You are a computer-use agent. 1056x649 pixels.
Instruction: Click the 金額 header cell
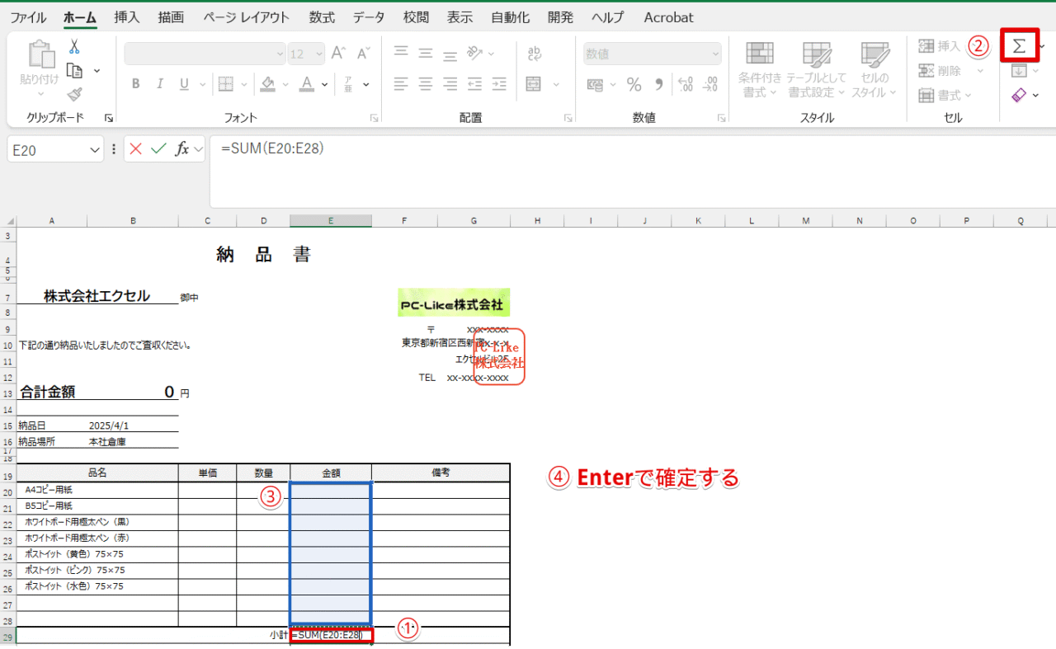point(331,473)
